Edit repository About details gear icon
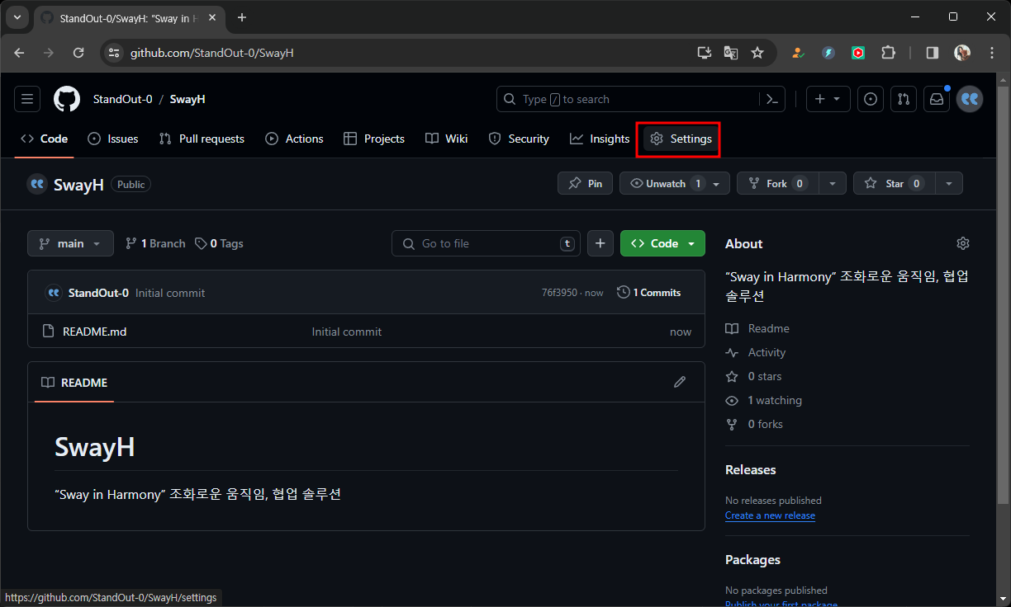 [x=962, y=243]
